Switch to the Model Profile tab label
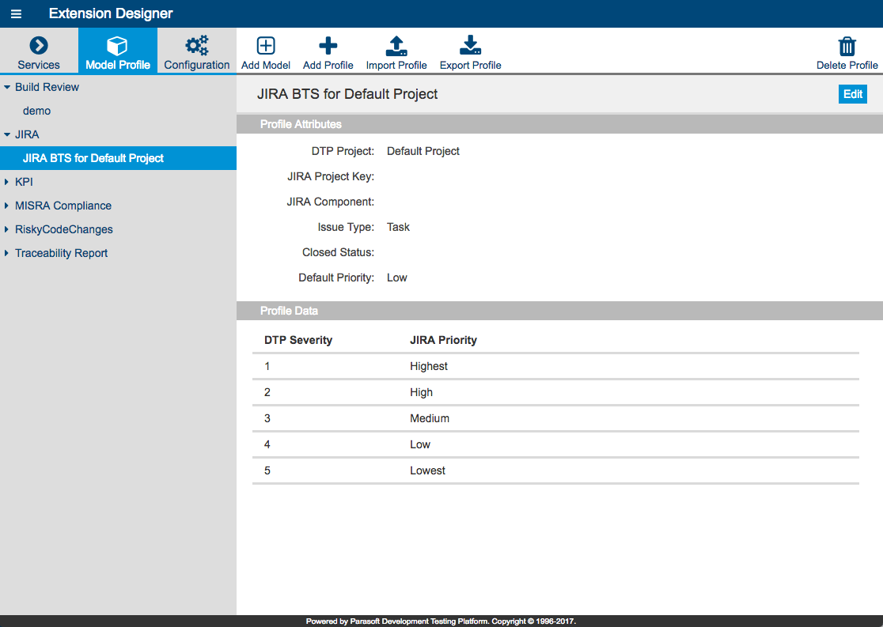The width and height of the screenshot is (883, 627). (x=118, y=65)
